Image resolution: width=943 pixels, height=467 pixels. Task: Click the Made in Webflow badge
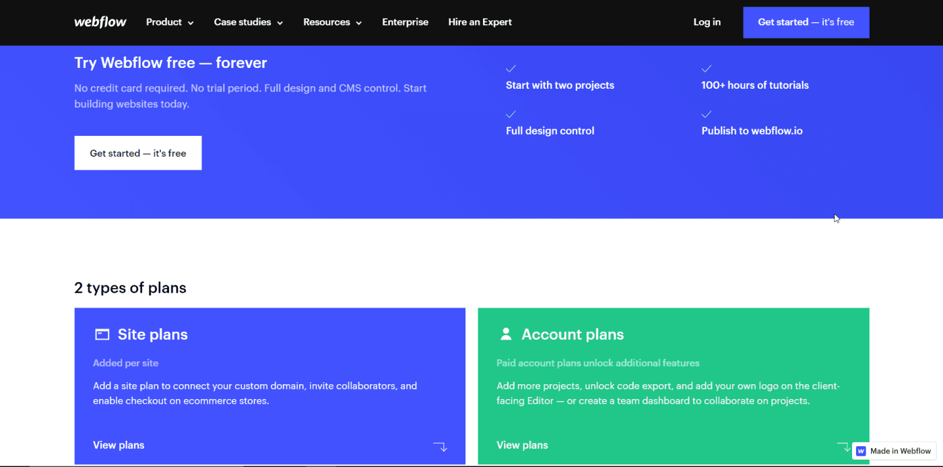(894, 451)
